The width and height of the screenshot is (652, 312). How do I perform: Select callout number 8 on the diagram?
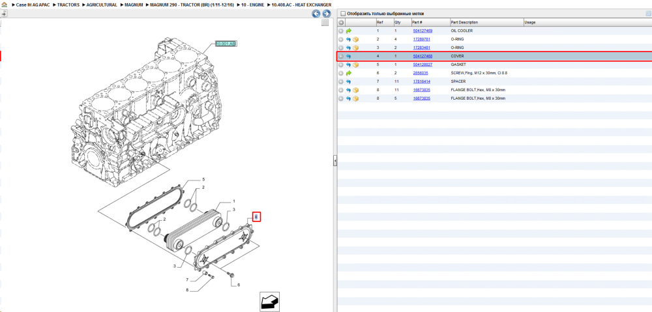(x=187, y=290)
